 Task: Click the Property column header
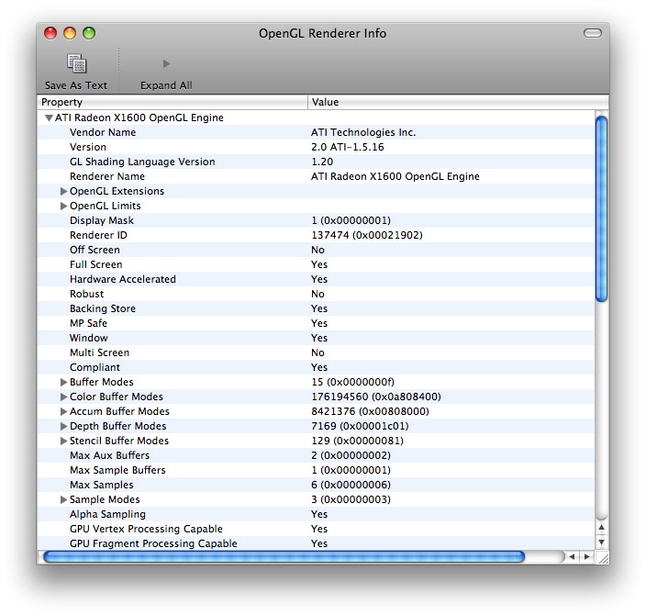pos(173,103)
